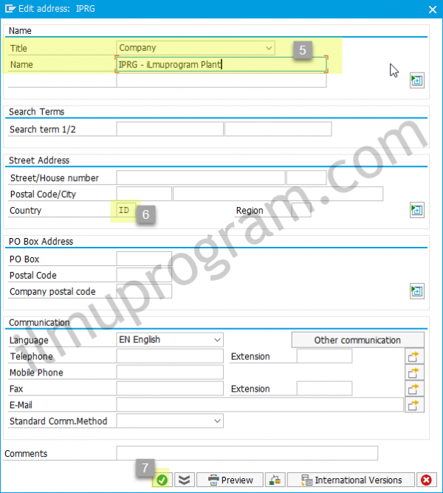Close the Edit address dialog window
This screenshot has width=443, height=493.
coord(433,10)
